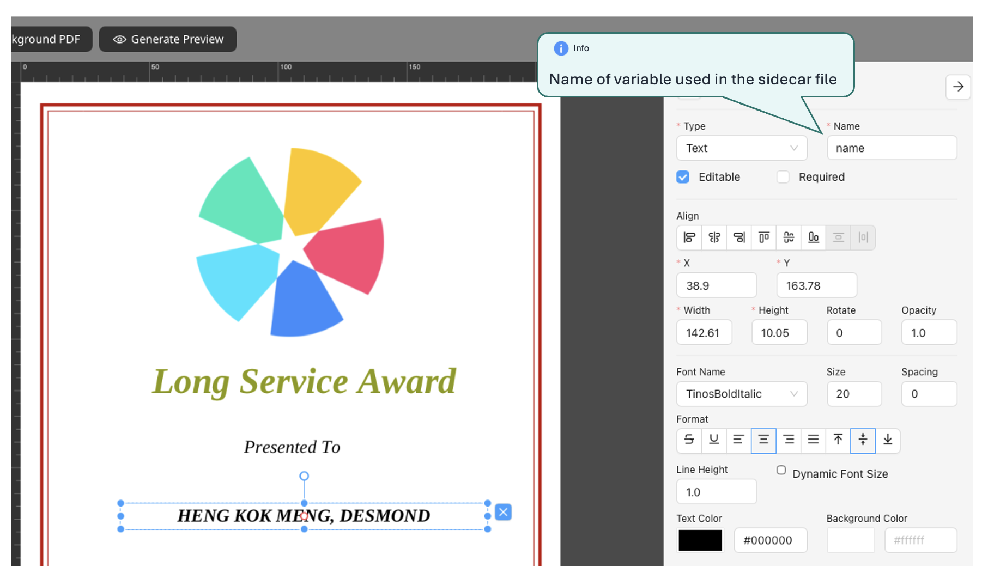Set text alignment to justify
Viewport: 982px width, 573px height.
(x=813, y=440)
